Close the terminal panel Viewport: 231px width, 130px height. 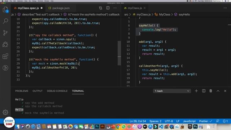pyautogui.click(x=225, y=91)
